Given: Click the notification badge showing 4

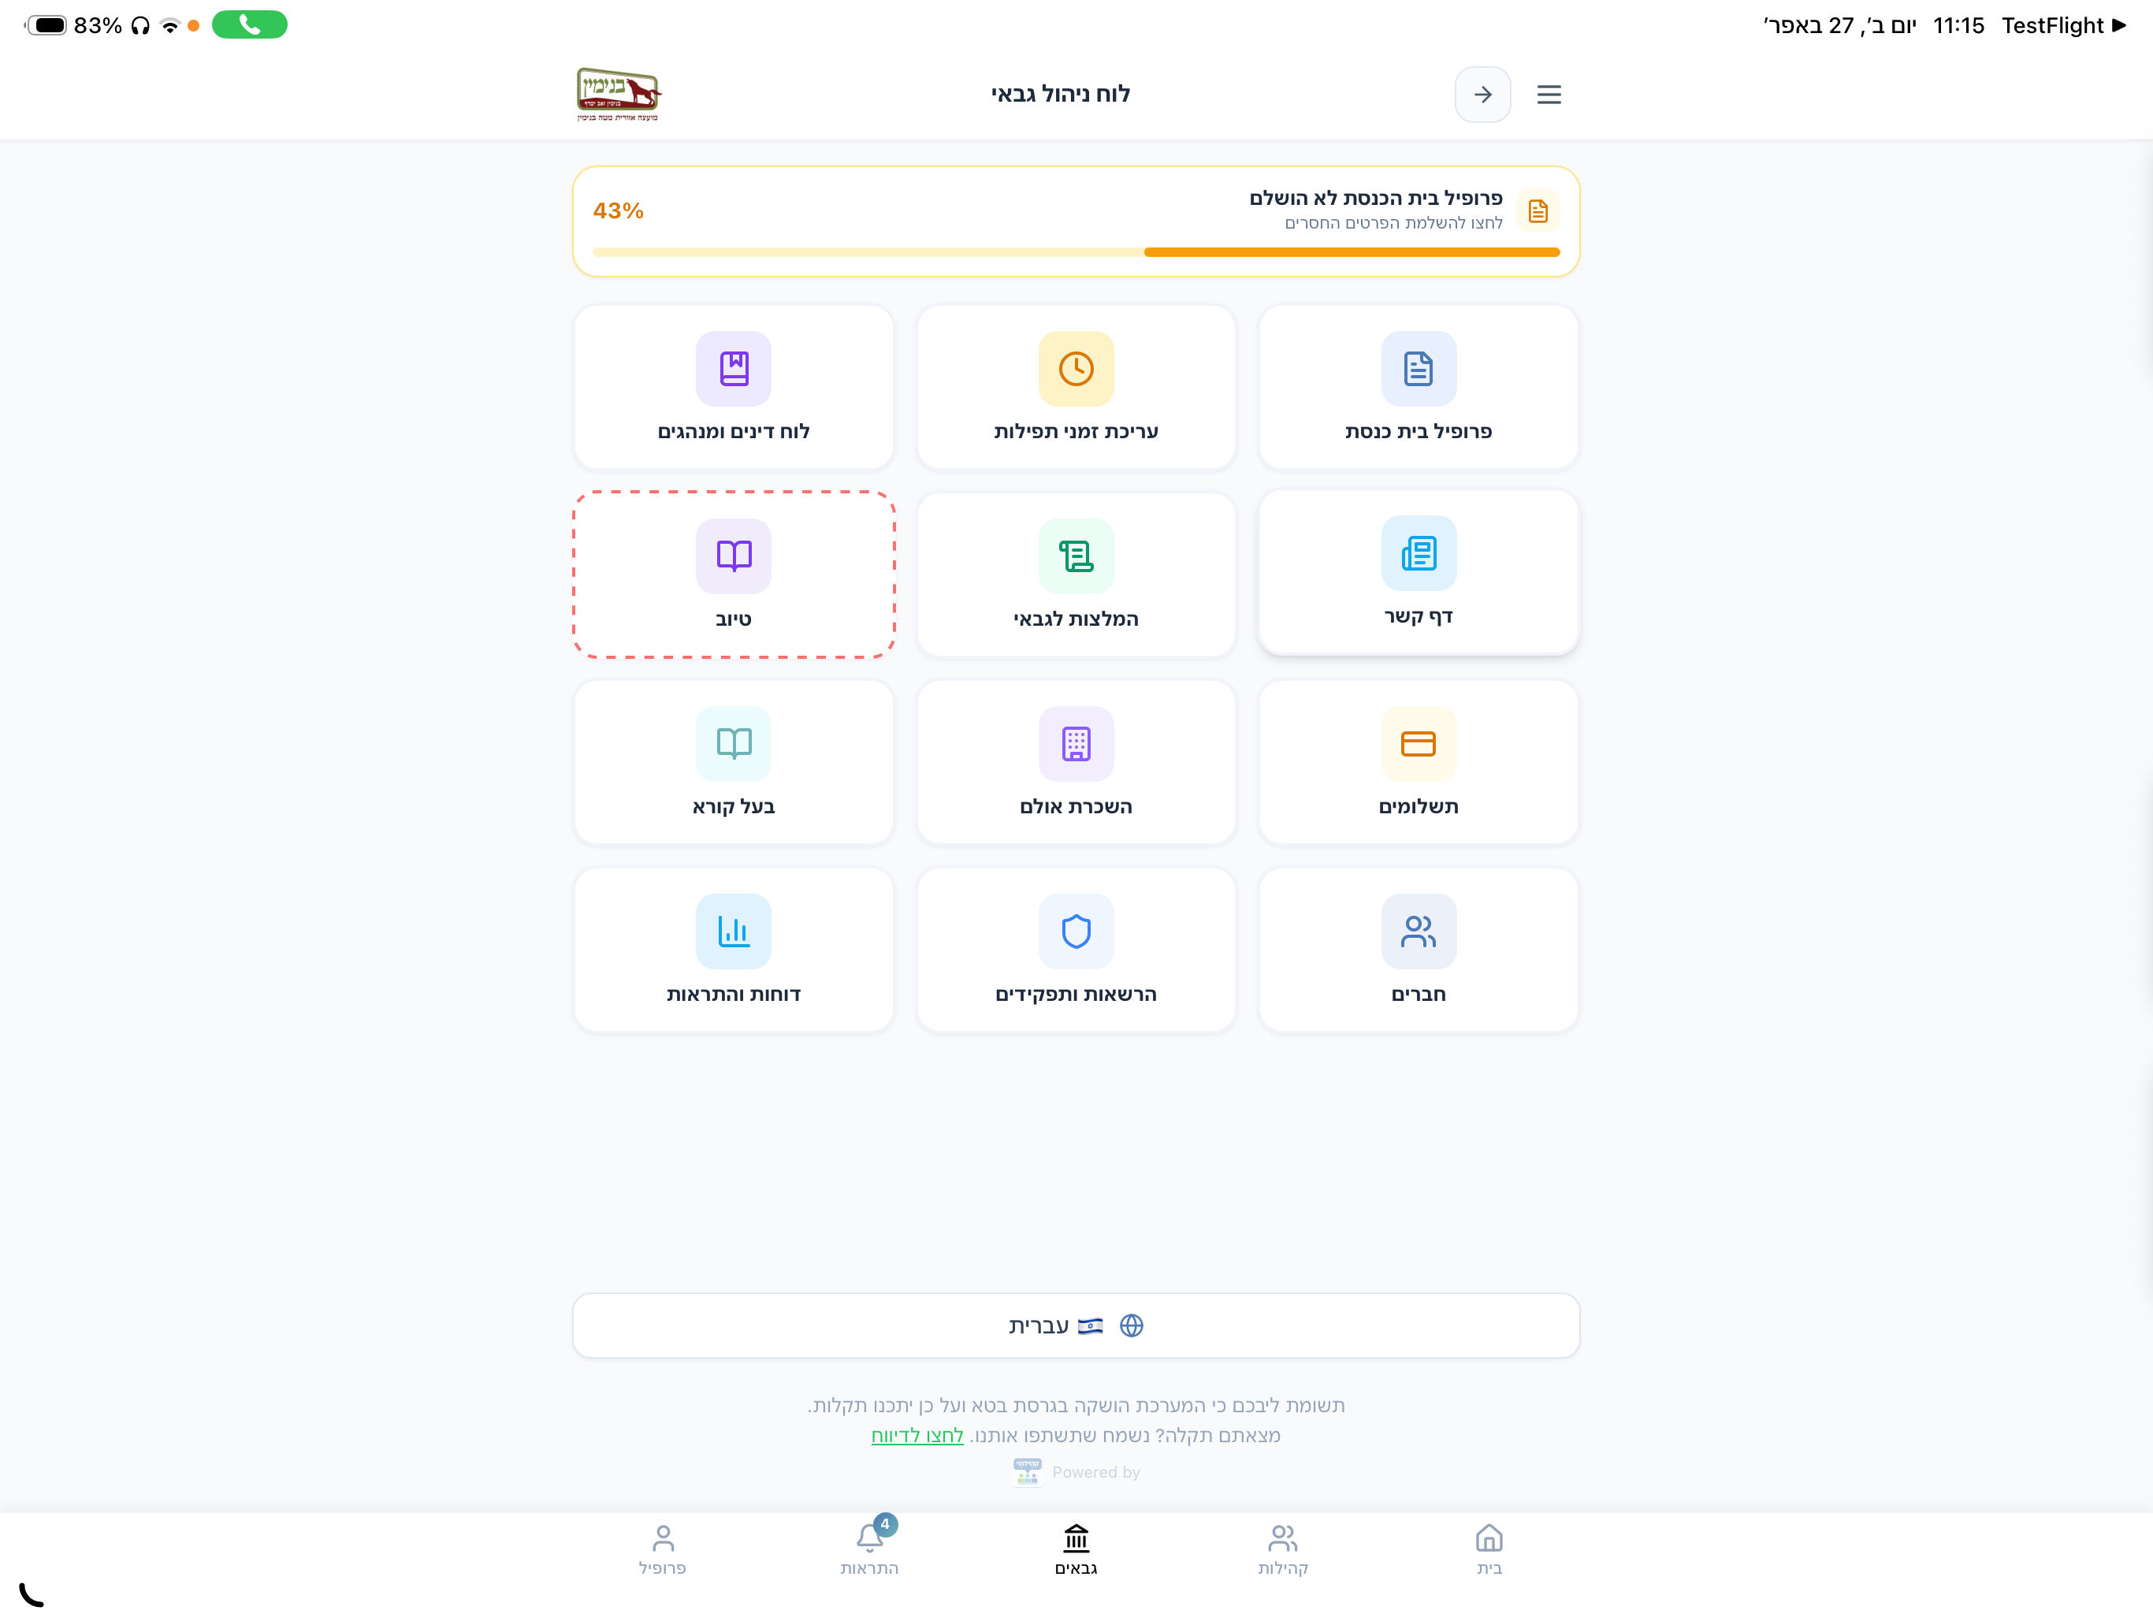Looking at the screenshot, I should (x=885, y=1524).
